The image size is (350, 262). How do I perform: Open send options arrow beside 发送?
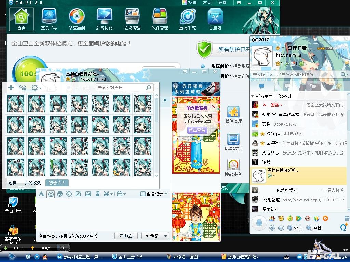[x=165, y=236]
